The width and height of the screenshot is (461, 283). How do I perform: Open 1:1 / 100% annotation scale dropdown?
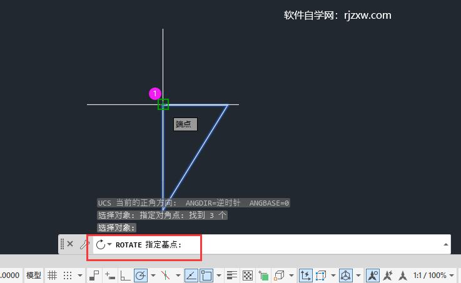point(433,276)
